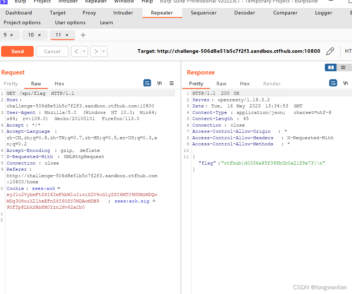
Task: Go to previous request with back arrow
Action: pos(77,51)
